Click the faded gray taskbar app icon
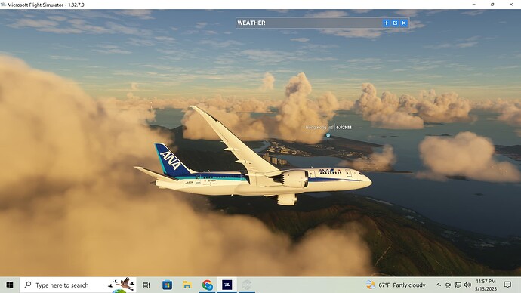 click(x=247, y=285)
